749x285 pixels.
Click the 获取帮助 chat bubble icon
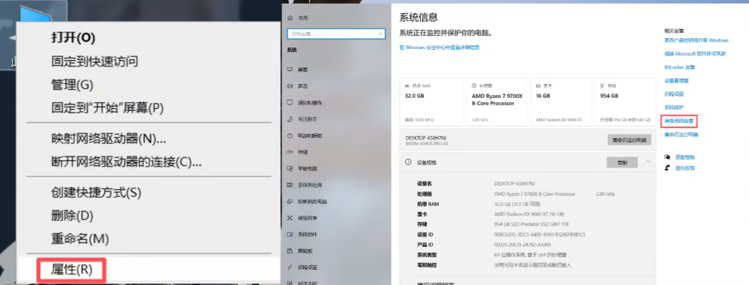pyautogui.click(x=667, y=157)
